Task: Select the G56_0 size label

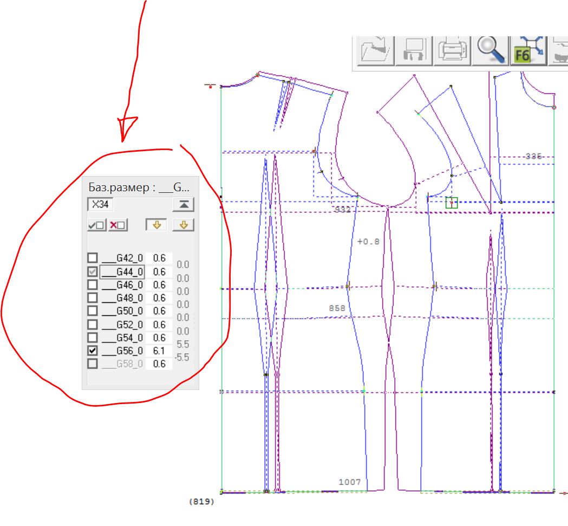Action: pyautogui.click(x=122, y=350)
